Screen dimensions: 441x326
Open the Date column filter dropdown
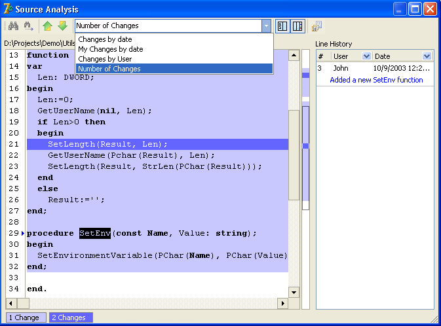click(x=427, y=56)
